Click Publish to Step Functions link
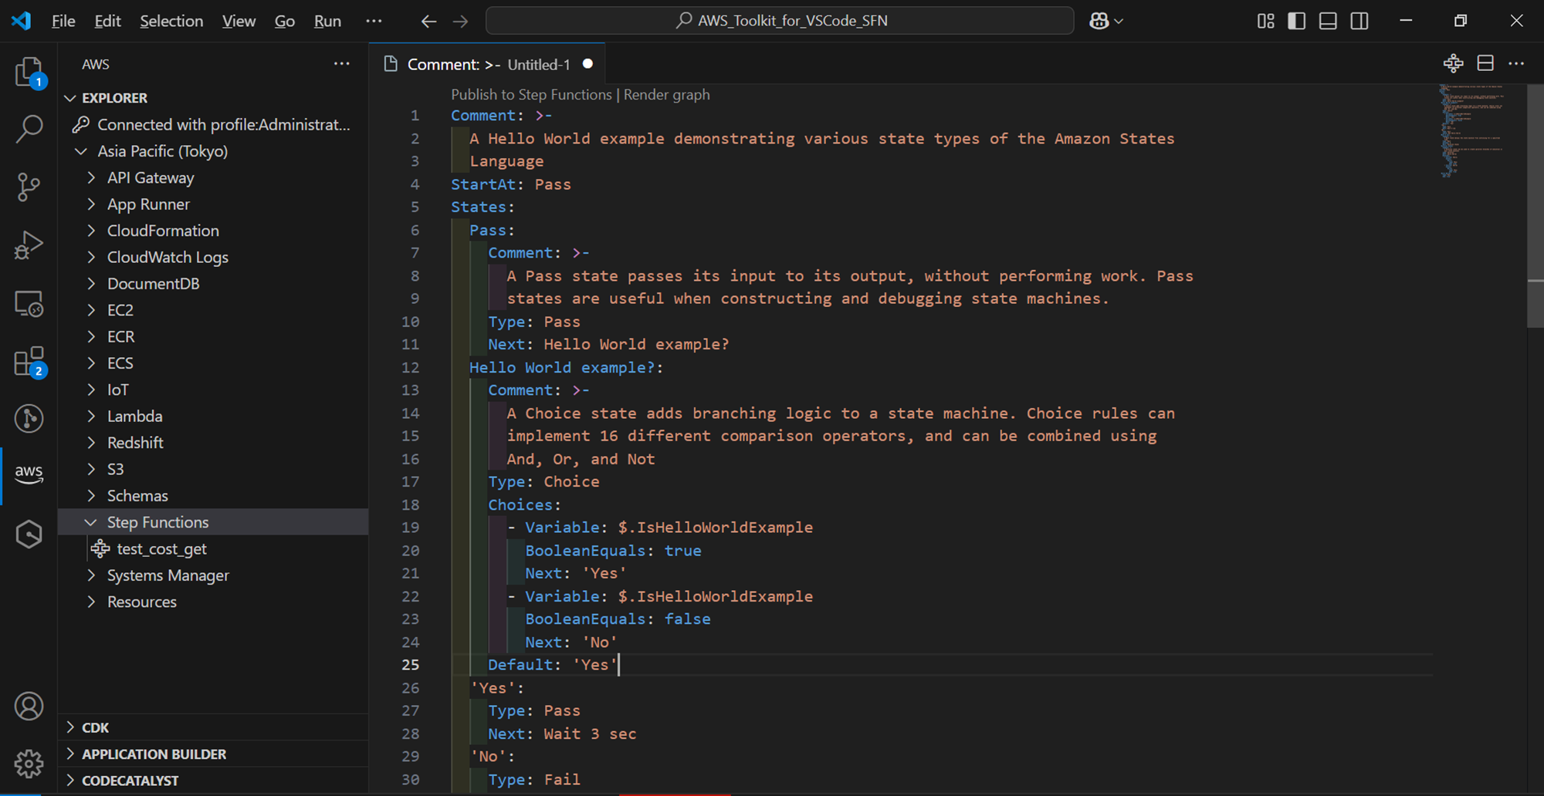 pyautogui.click(x=530, y=95)
